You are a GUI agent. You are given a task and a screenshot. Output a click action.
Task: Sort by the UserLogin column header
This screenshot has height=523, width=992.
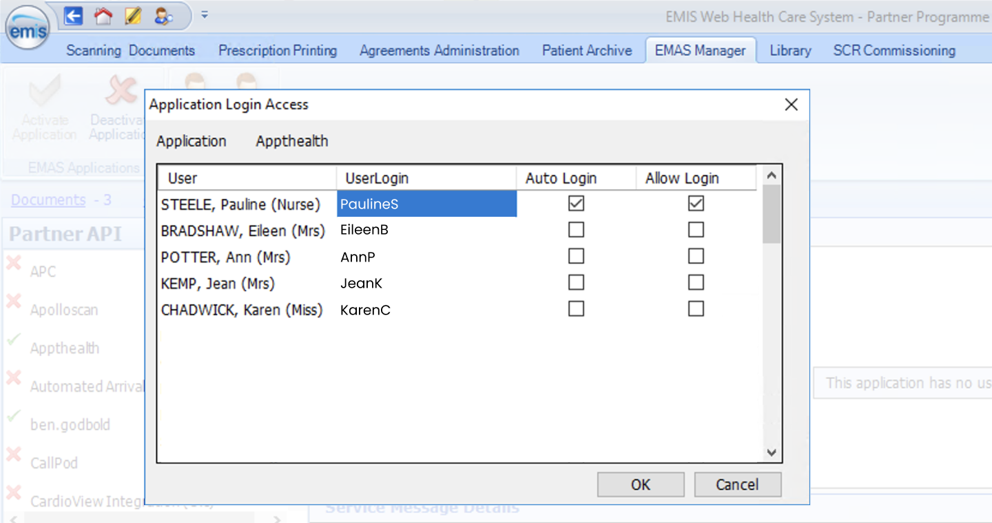[x=426, y=178]
